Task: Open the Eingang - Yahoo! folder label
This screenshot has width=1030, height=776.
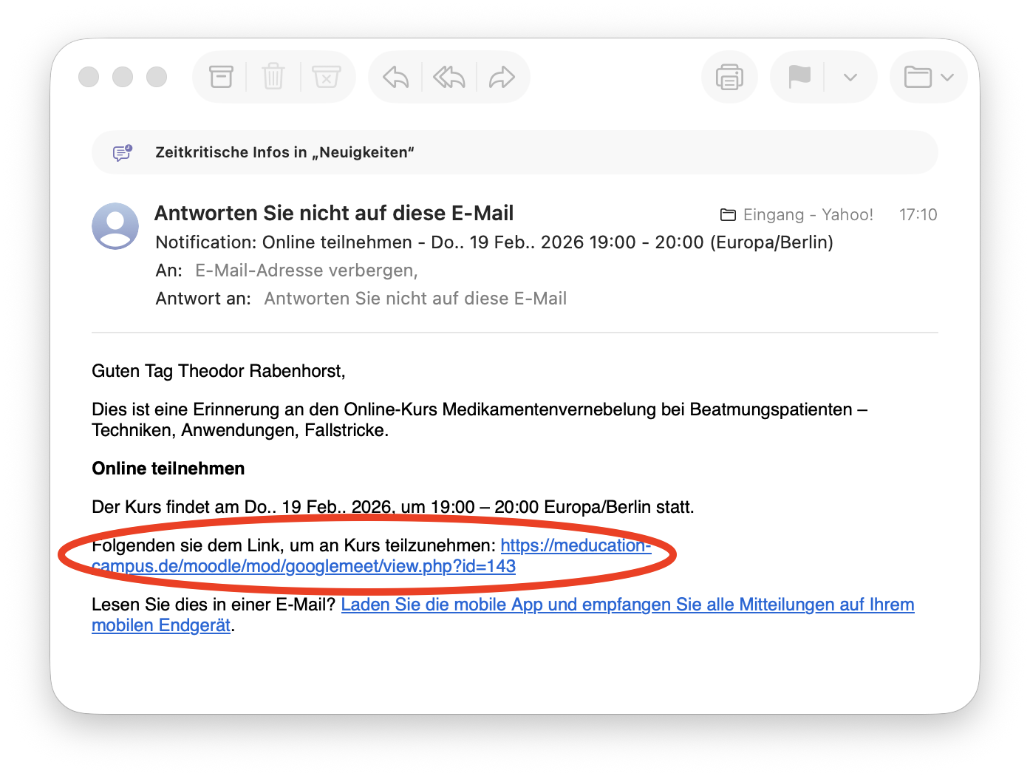Action: point(808,214)
